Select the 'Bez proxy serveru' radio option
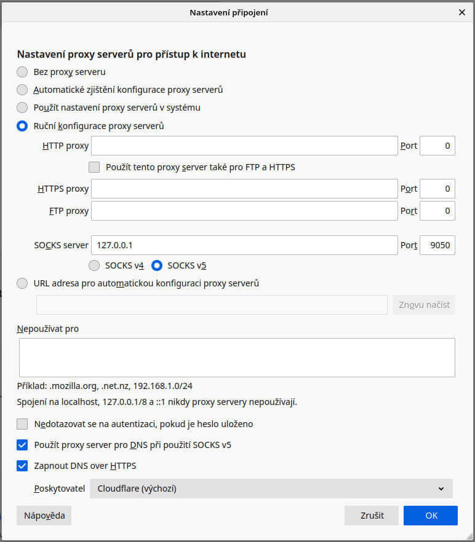This screenshot has height=542, width=475. [22, 71]
